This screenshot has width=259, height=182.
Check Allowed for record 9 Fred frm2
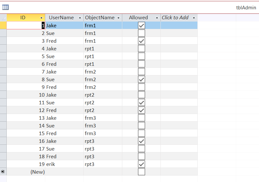click(x=142, y=87)
